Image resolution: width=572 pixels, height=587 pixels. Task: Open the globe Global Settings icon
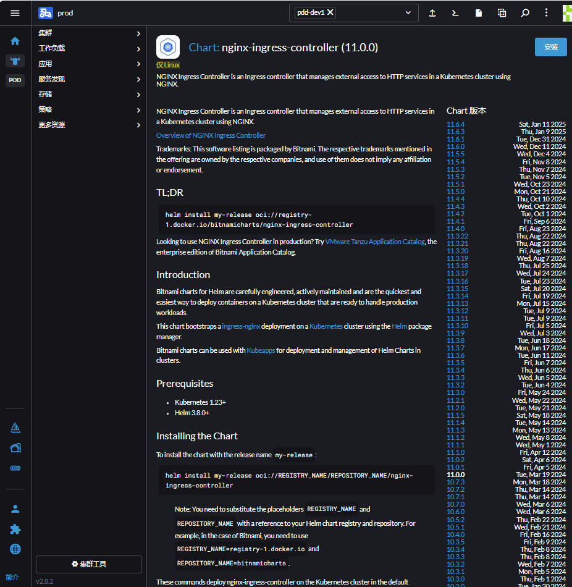[15, 549]
